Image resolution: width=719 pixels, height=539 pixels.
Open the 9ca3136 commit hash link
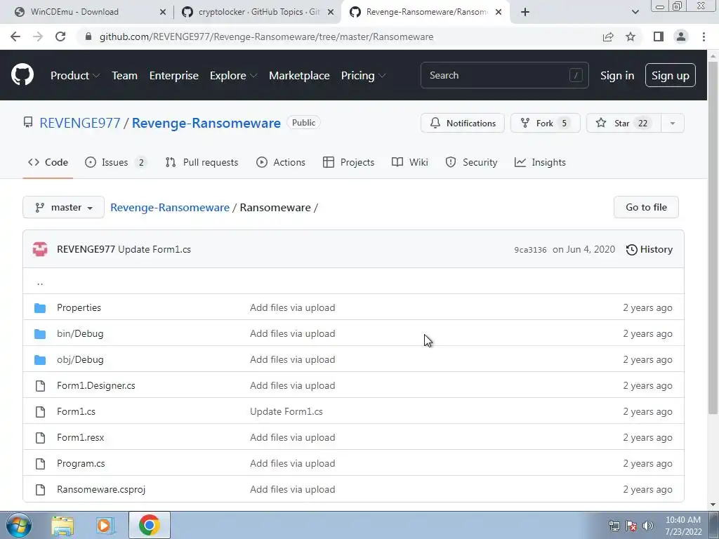coord(530,250)
